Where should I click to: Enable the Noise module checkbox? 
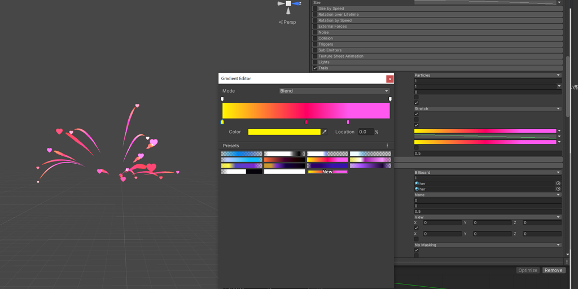click(x=315, y=32)
